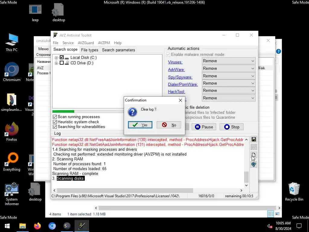Click the clear log blank page icon
Screen dimensions: 309x232
(x=253, y=155)
